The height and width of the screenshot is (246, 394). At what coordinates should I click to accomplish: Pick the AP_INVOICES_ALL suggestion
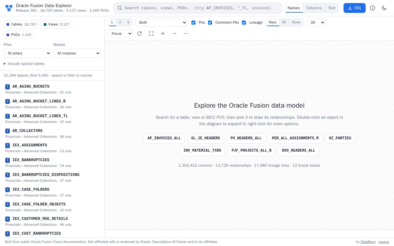(164, 138)
